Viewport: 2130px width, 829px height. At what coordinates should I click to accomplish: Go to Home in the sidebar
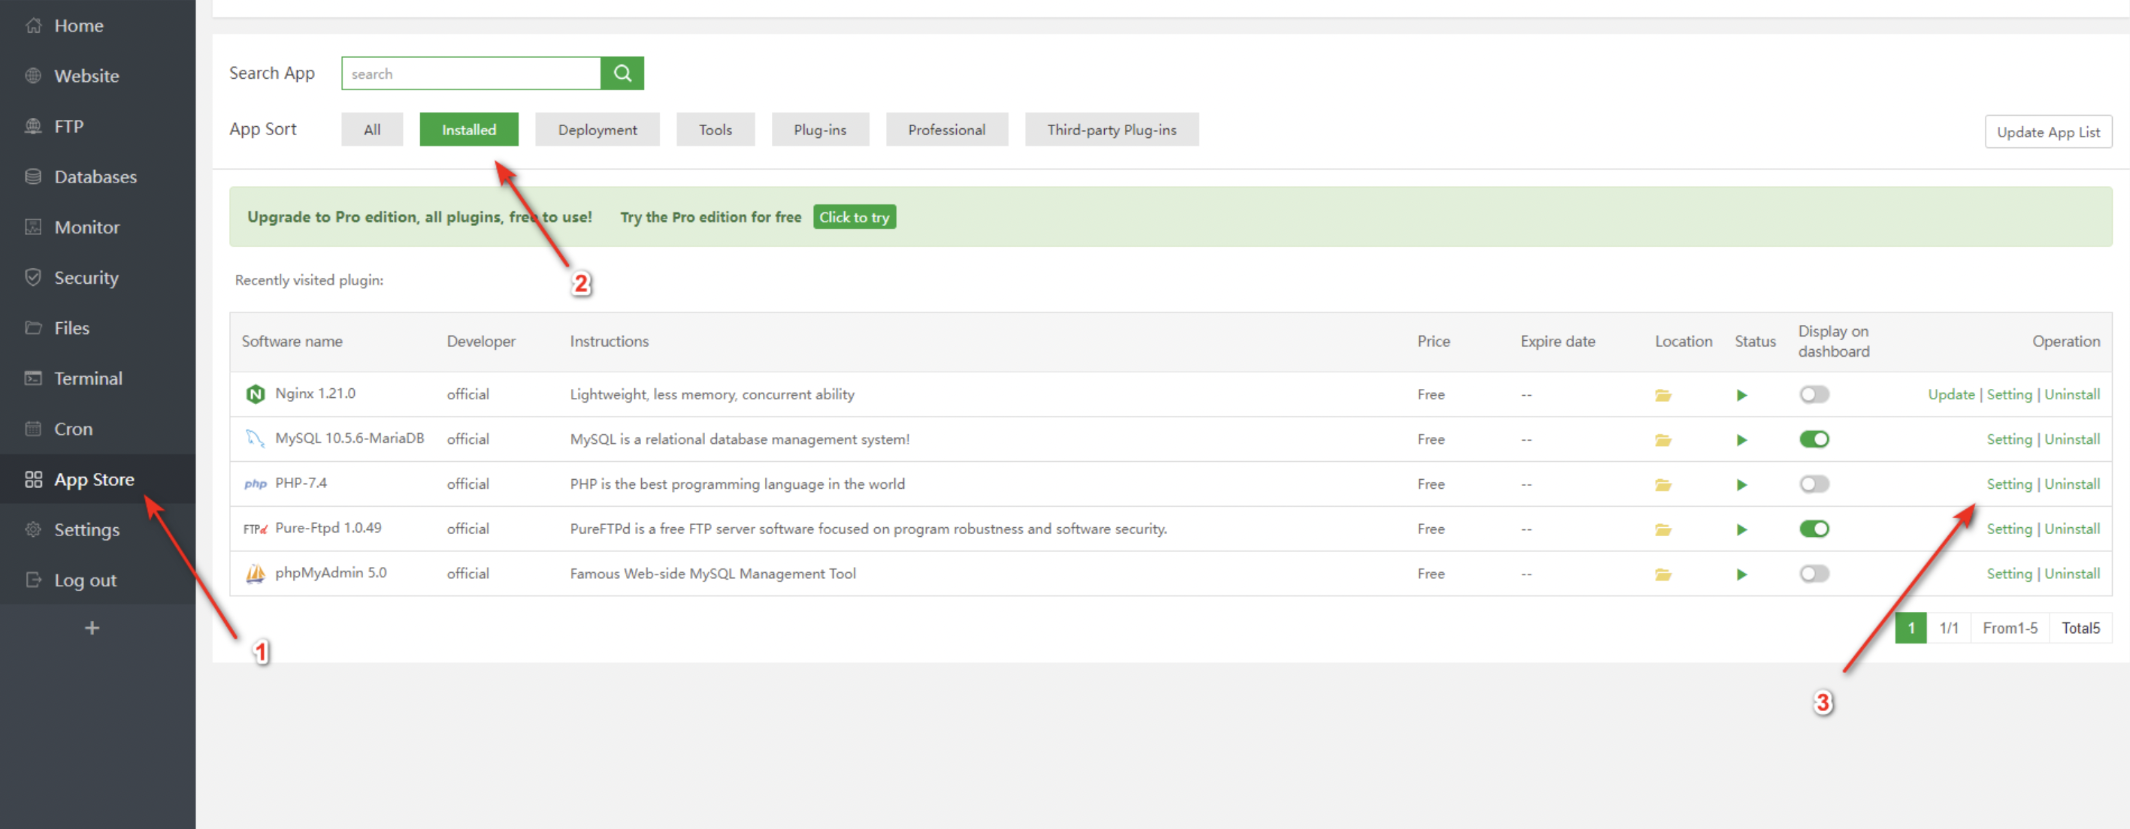(x=79, y=26)
